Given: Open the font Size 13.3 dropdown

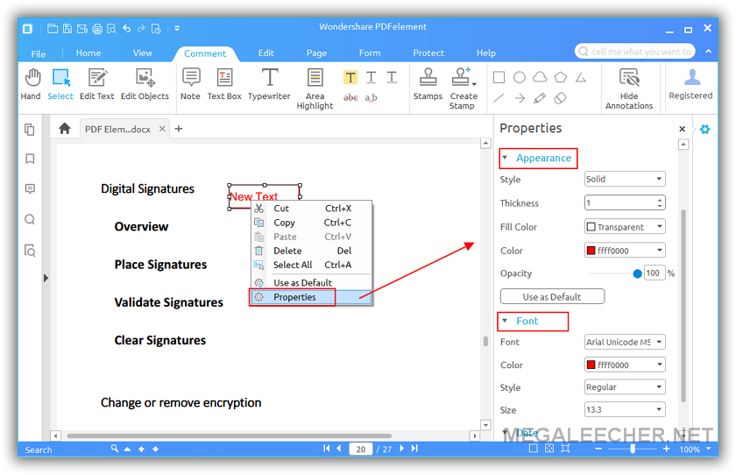Looking at the screenshot, I should click(625, 410).
